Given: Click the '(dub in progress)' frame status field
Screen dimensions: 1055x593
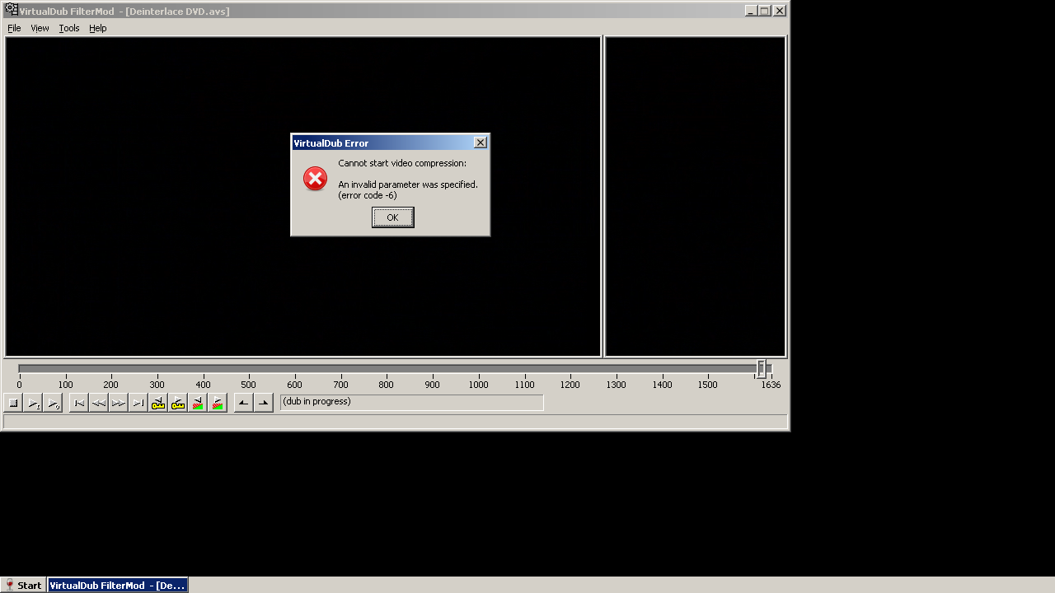Looking at the screenshot, I should [411, 402].
